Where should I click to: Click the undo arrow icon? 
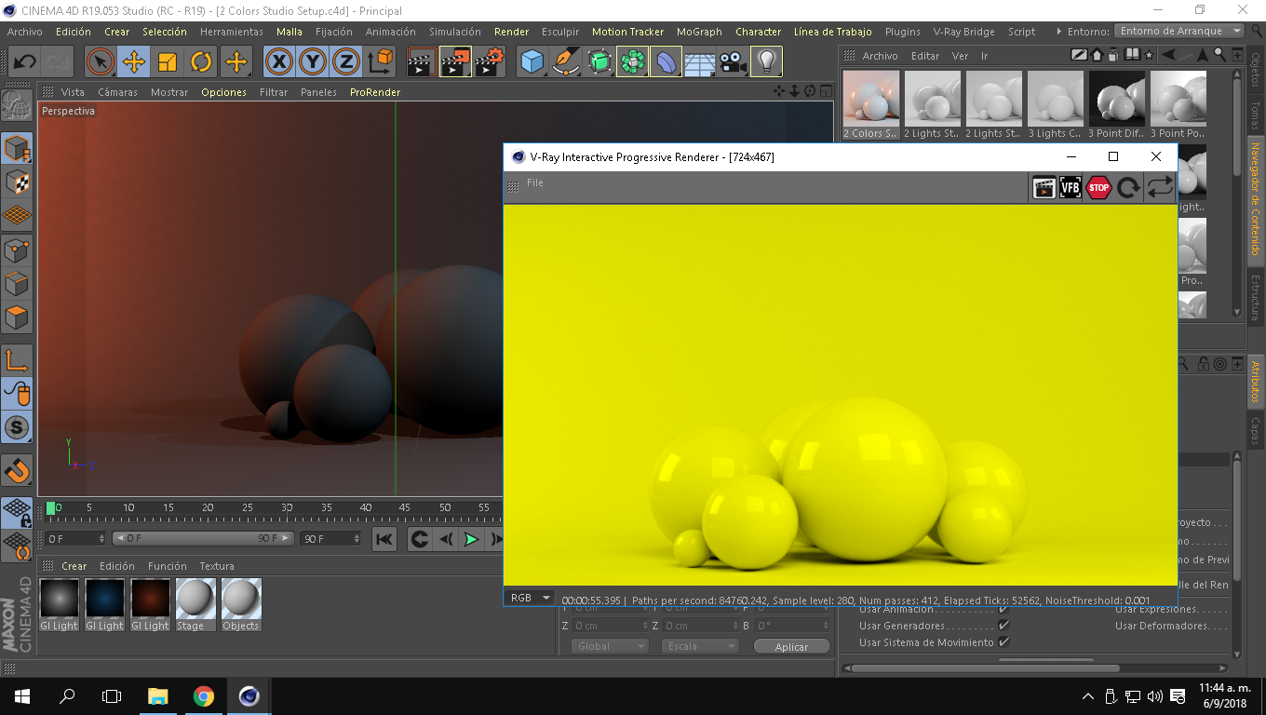24,62
